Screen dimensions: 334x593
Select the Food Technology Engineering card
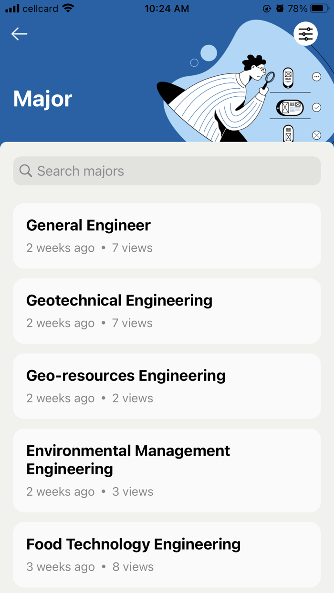(167, 554)
